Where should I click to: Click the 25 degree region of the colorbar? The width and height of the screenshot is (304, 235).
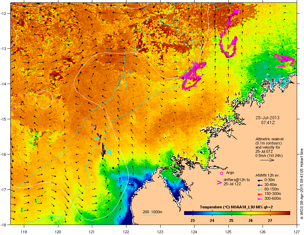[x=231, y=213]
